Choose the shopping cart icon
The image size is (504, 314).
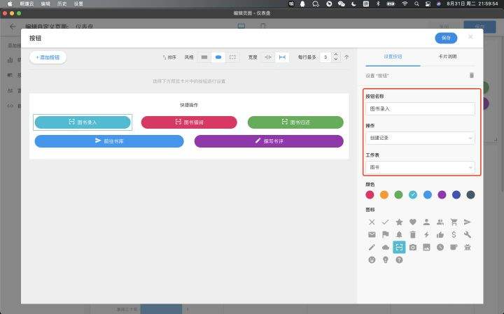tap(454, 222)
